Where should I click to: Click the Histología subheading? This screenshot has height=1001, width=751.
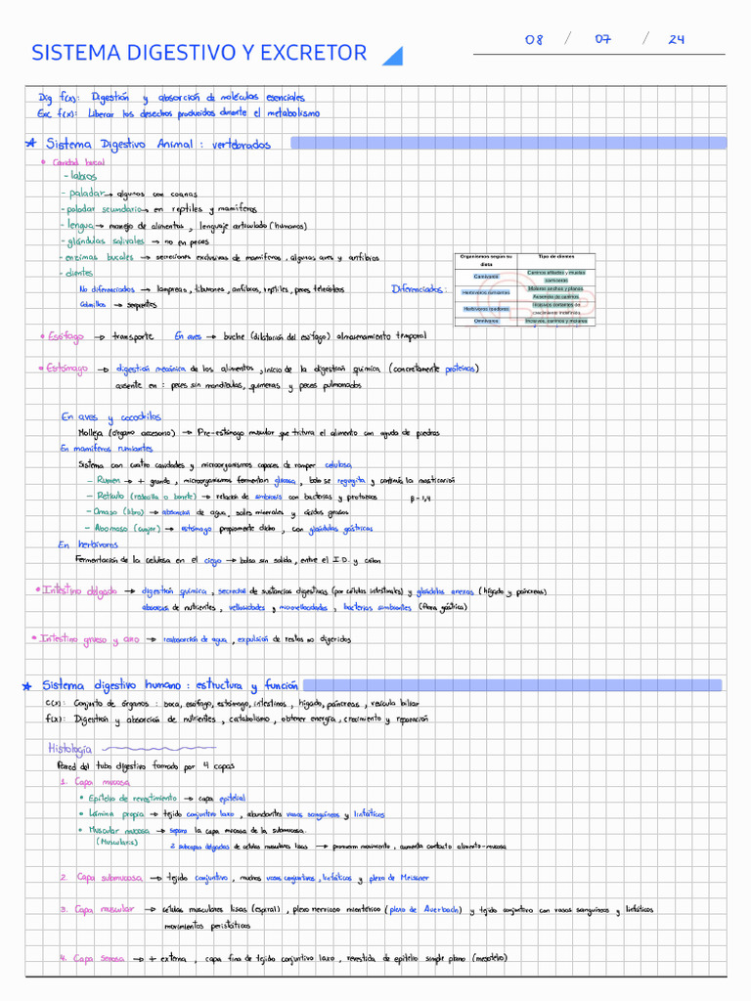pos(69,749)
